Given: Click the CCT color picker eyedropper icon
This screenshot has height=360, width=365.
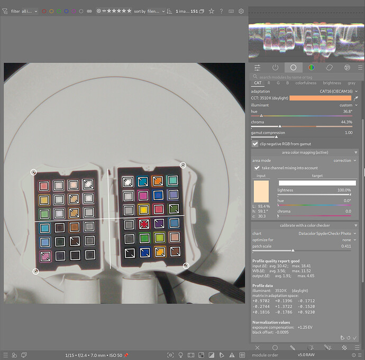Looking at the screenshot, I should click(356, 98).
